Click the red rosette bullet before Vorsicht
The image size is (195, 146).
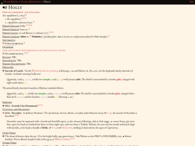pos(3,44)
